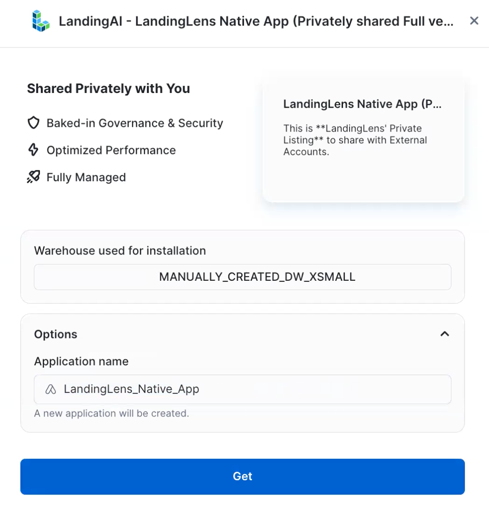Click the 'Fully Managed' feature text

(86, 177)
